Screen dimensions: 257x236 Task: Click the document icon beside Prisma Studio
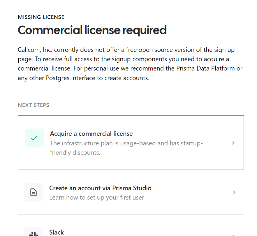click(x=34, y=192)
